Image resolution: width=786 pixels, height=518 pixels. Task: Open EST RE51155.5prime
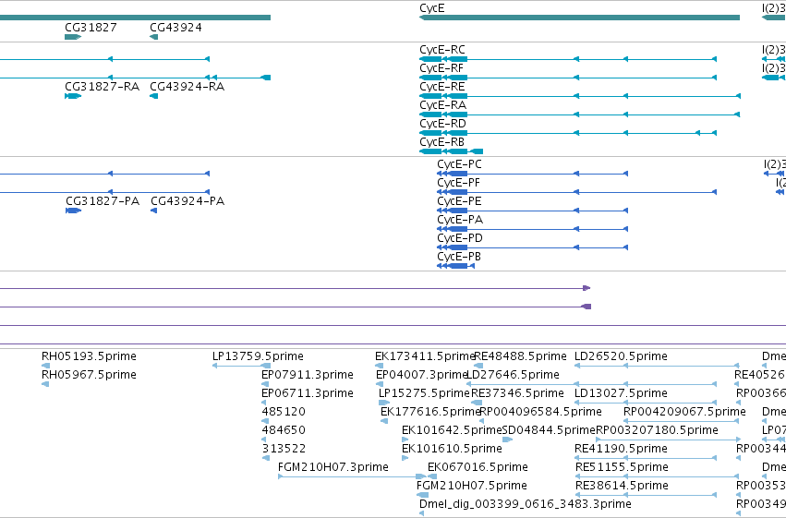tap(622, 467)
